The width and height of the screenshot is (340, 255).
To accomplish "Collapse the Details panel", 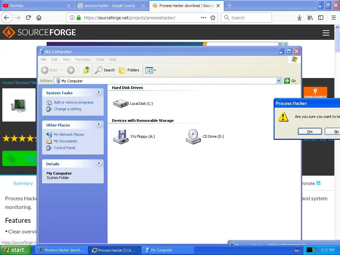I will click(x=99, y=163).
